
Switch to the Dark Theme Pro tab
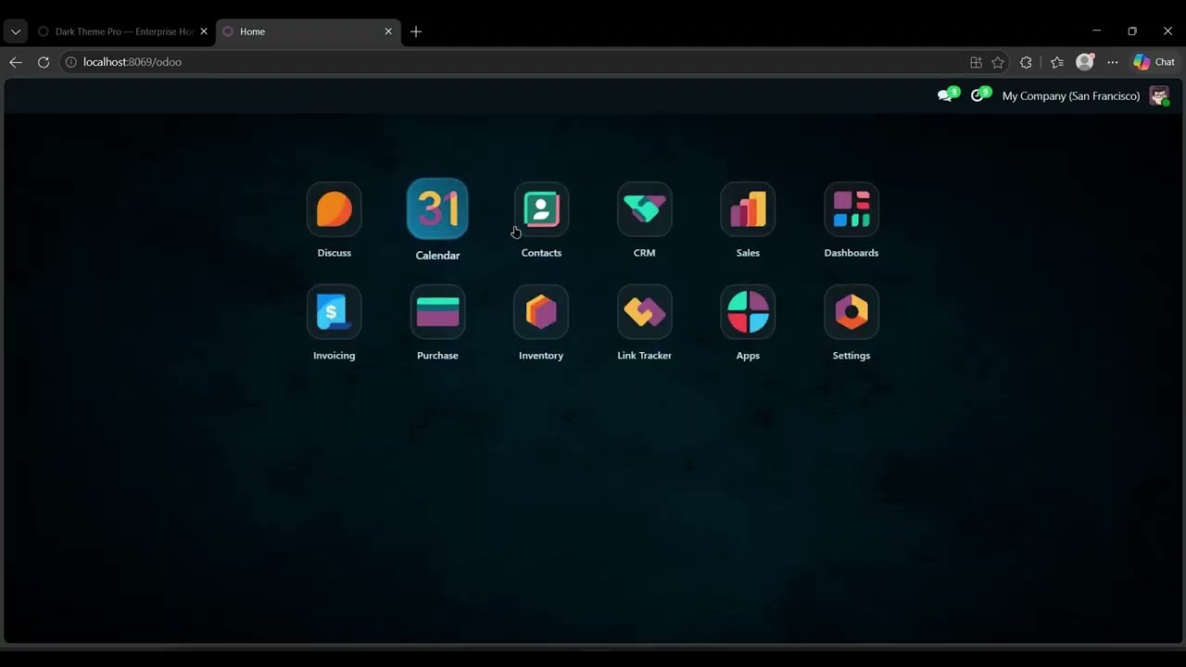pos(123,31)
